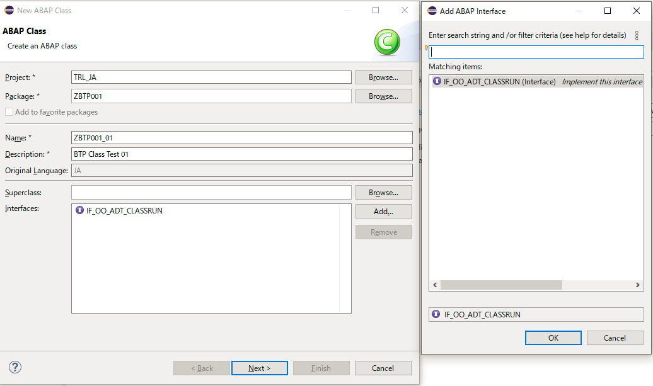Click the SAP icon in Add ABAP Interface titlebar

(432, 11)
